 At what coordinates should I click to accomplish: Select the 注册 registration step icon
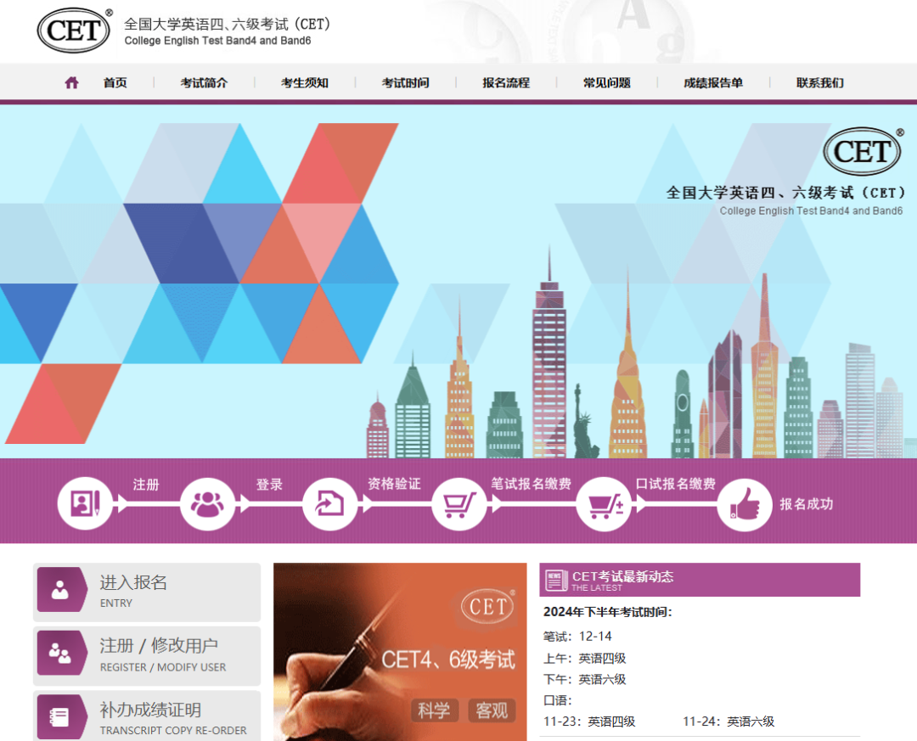[x=86, y=502]
